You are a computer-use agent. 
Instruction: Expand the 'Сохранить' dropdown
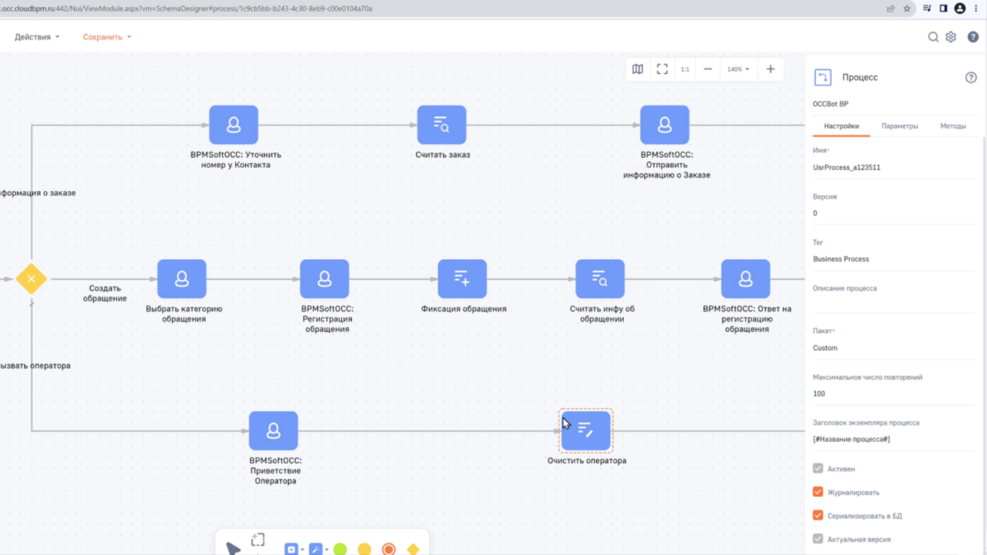pos(107,37)
